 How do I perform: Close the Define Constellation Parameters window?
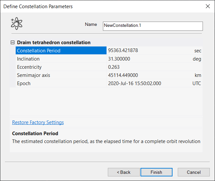tap(207, 6)
